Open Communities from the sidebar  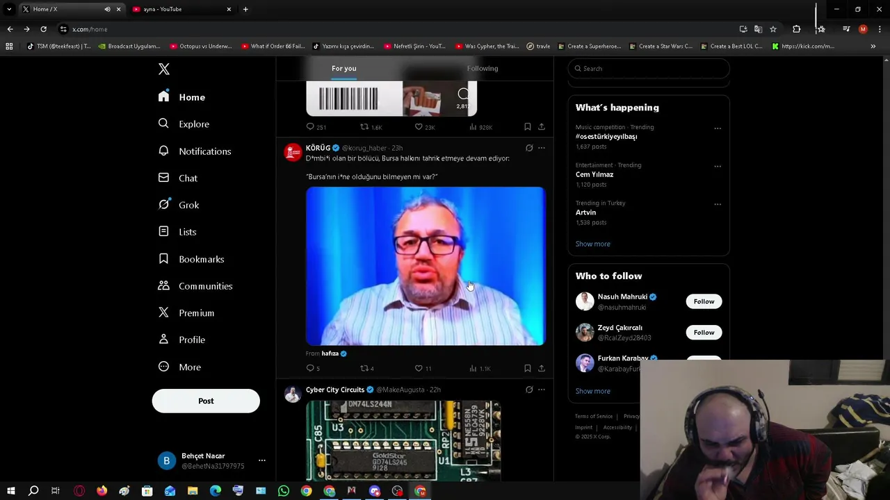pos(195,286)
